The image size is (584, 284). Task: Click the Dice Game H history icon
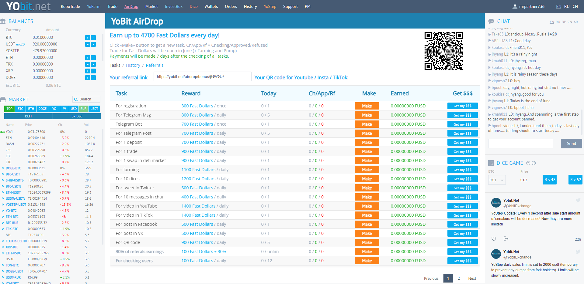pyautogui.click(x=534, y=163)
